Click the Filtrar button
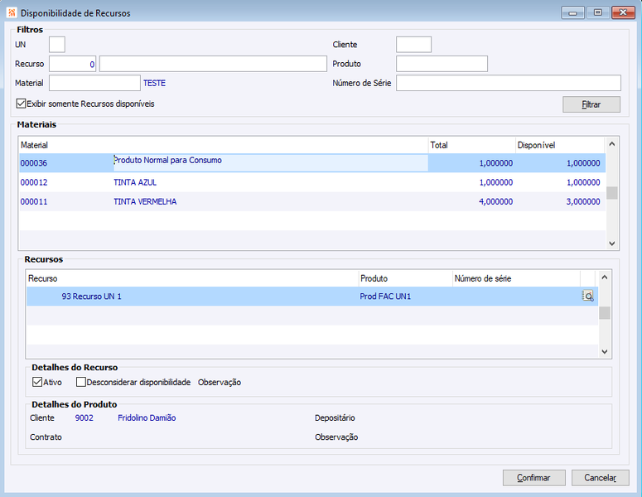 [591, 104]
